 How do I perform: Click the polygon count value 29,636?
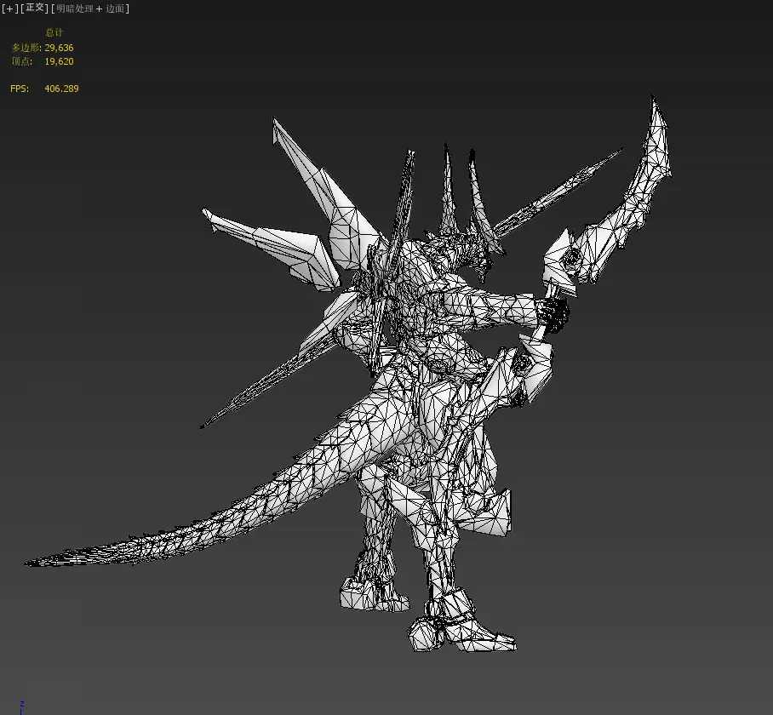59,48
